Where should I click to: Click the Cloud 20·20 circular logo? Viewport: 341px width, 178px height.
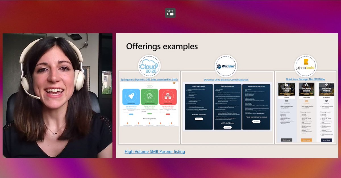149,66
